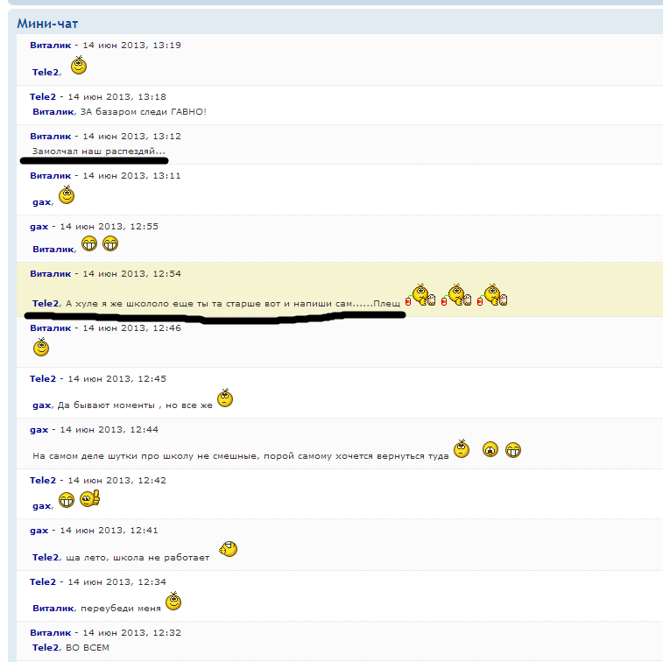Click the grinning smiley in the 12:42 message
This screenshot has height=662, width=663.
point(67,500)
